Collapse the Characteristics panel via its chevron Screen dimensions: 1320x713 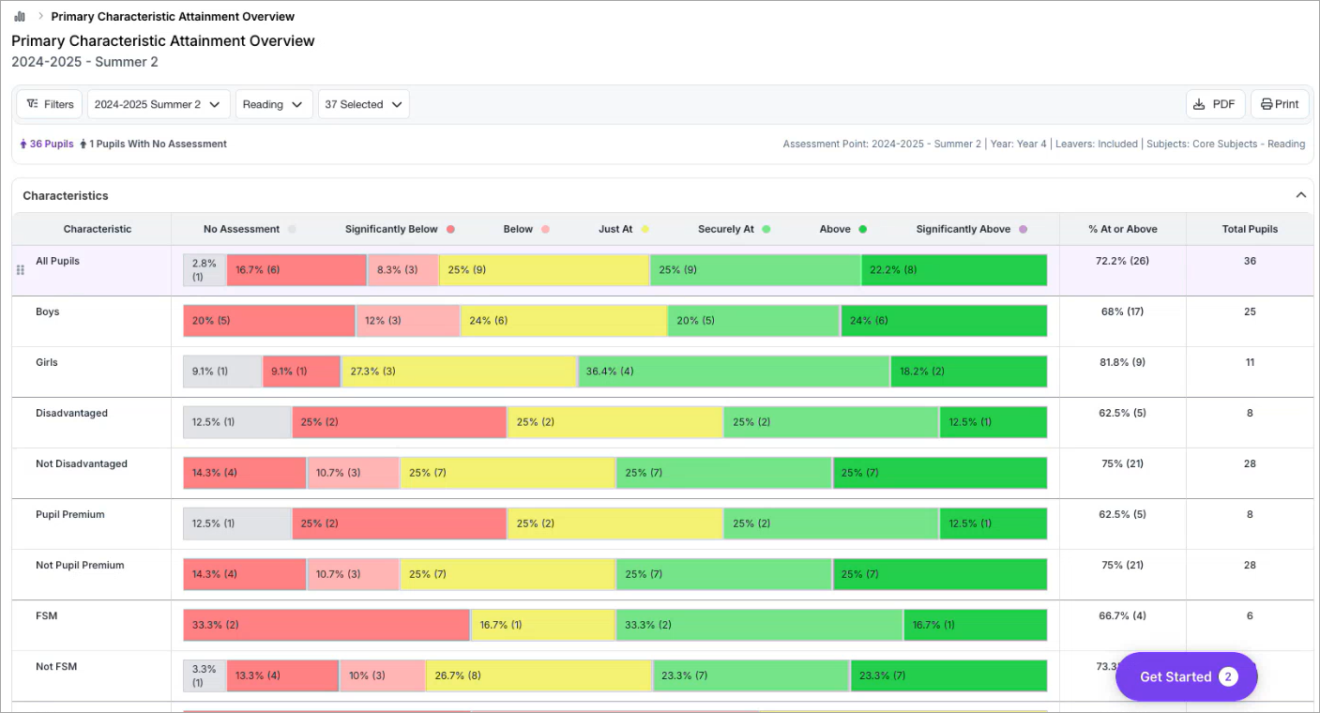click(x=1301, y=195)
